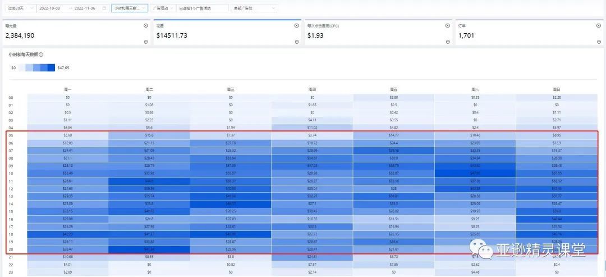Click Monday 21 cell $10.68
Viewport: 606px width, 277px height.
click(x=68, y=257)
